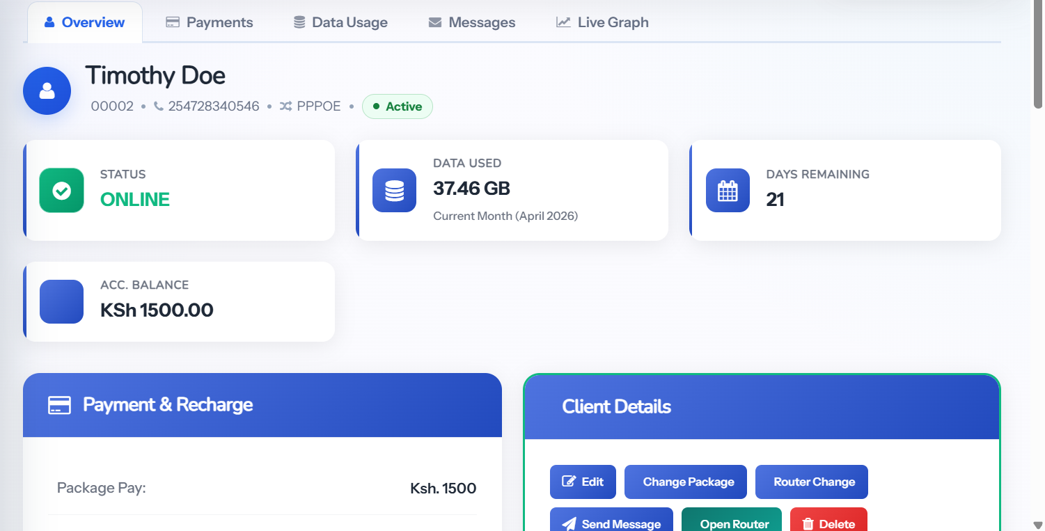Click the Timothy Doe user avatar icon

47,90
